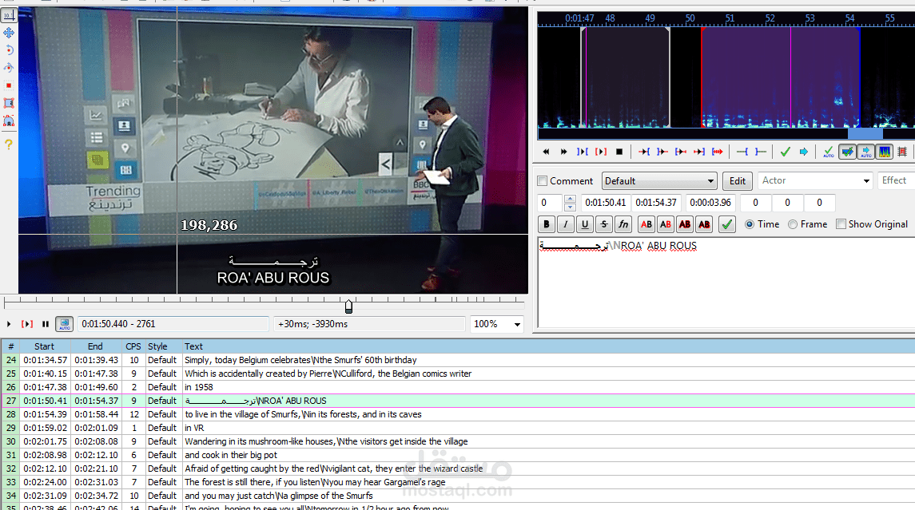This screenshot has width=915, height=510.
Task: Select the rectangle clip tool
Action: (x=9, y=103)
